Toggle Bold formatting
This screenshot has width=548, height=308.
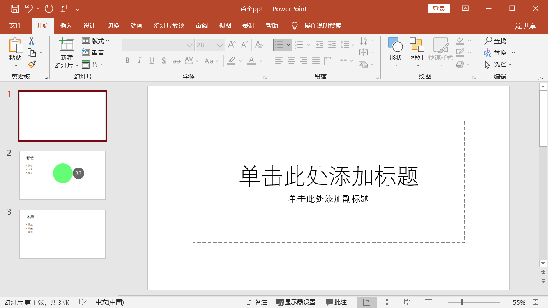pyautogui.click(x=127, y=61)
